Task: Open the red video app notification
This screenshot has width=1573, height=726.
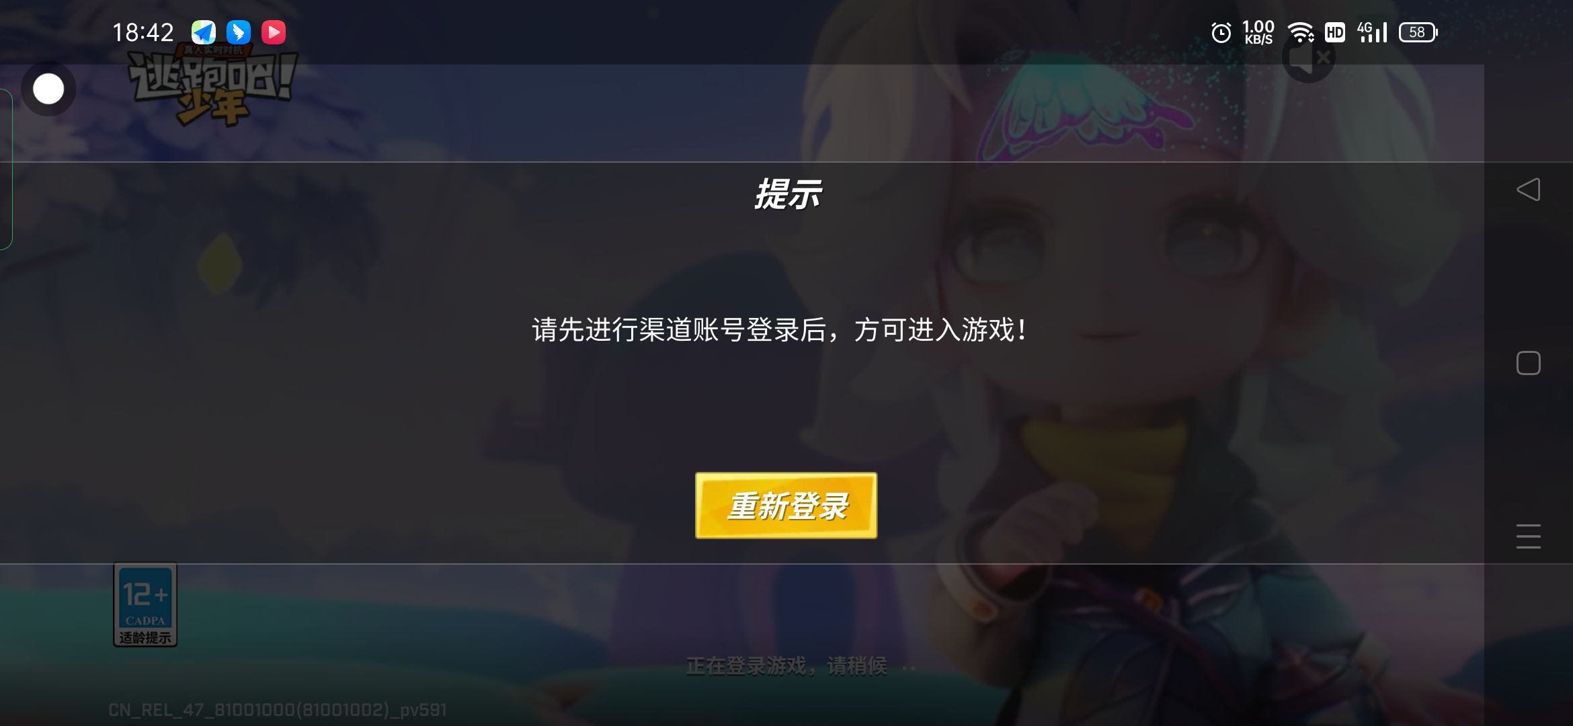Action: pos(274,32)
